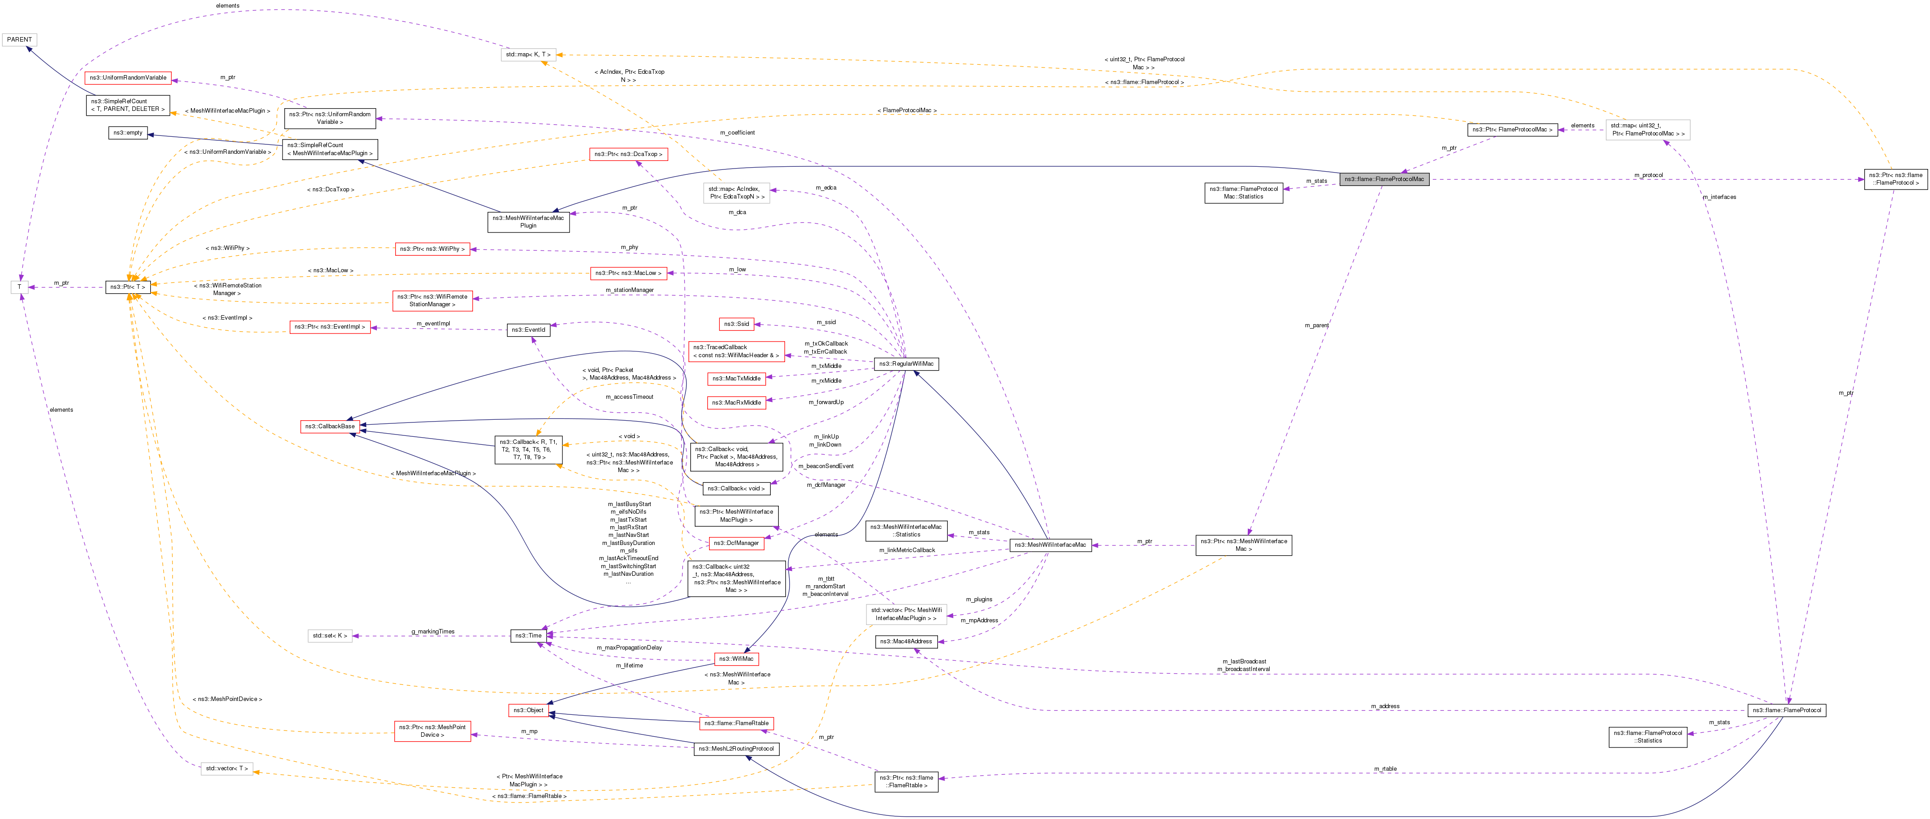Open the ns3::Ssid red node
Viewport: 1930px width, 819px height.
(736, 324)
